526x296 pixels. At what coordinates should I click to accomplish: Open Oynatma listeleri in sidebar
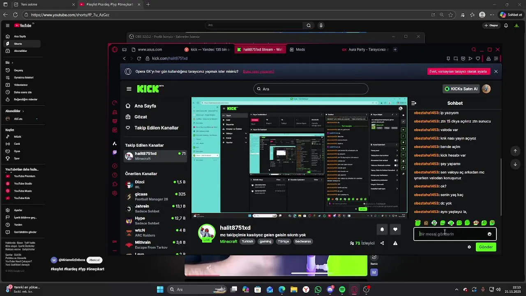click(x=23, y=77)
